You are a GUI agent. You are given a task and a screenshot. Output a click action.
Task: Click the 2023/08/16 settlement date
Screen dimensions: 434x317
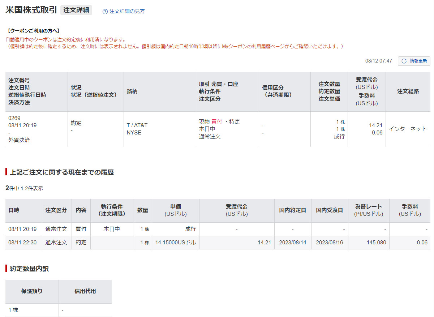[329, 243]
